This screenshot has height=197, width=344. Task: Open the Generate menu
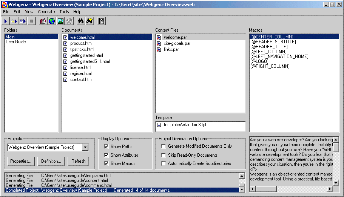46,12
